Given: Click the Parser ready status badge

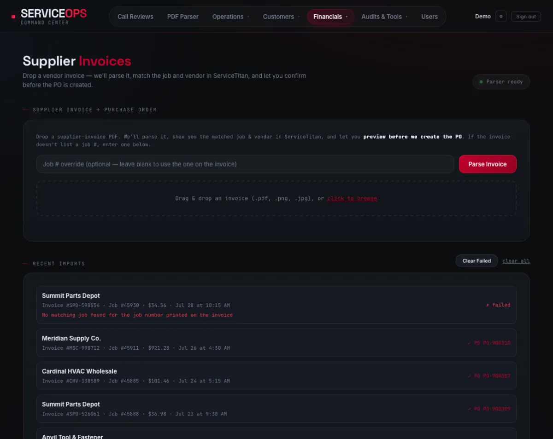Looking at the screenshot, I should coord(501,82).
